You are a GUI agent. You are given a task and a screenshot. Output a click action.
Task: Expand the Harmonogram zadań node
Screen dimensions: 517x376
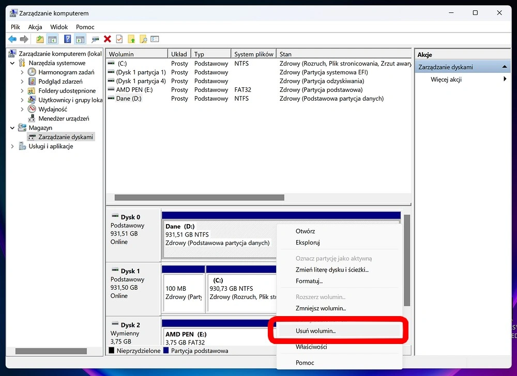(x=22, y=72)
